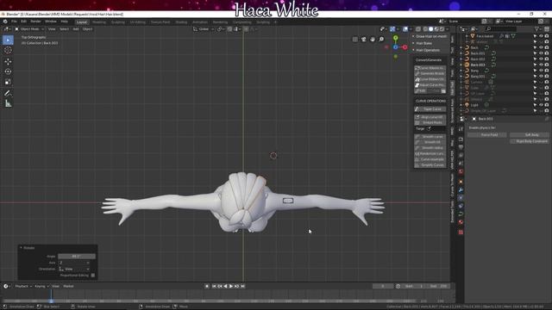Image resolution: width=552 pixels, height=310 pixels.
Task: Open the Edit menu
Action: point(23,22)
